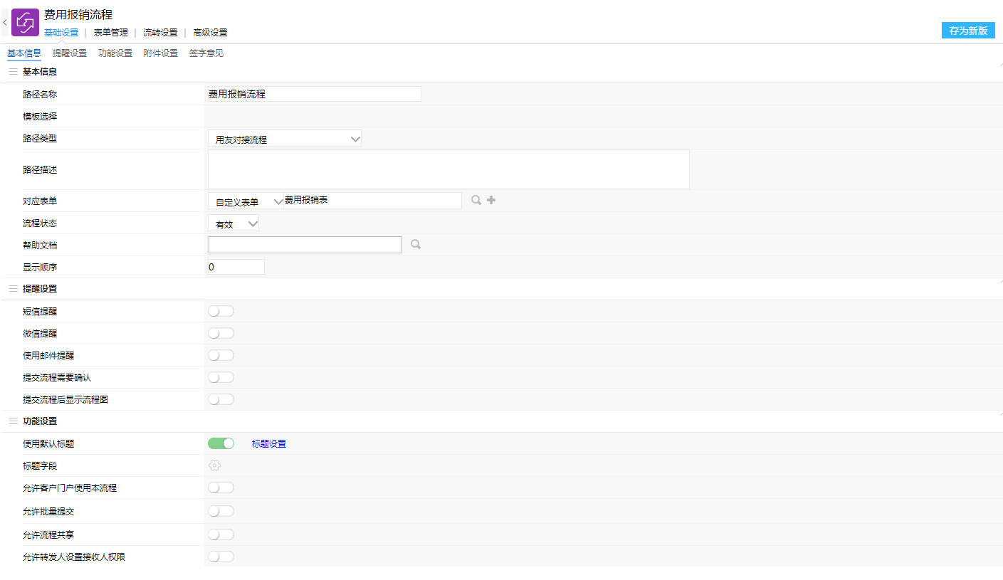Open the 标题设置 link
Screen dimensions: 1003x580
click(269, 444)
